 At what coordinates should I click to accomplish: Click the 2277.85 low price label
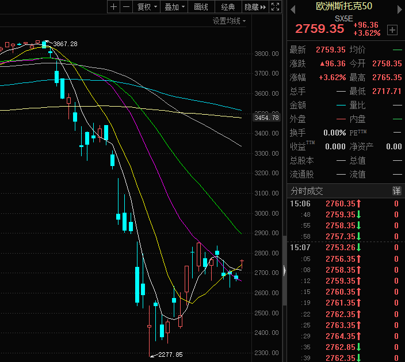[170, 355]
